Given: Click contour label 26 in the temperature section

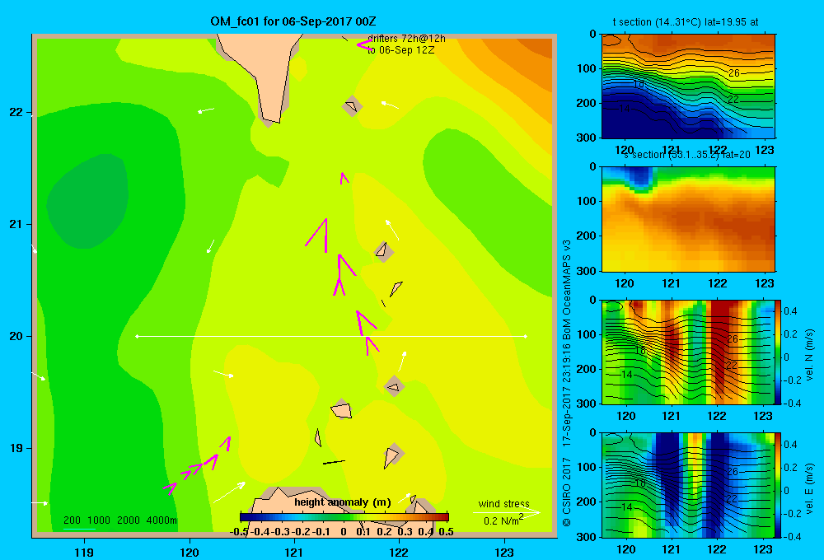Looking at the screenshot, I should 734,73.
